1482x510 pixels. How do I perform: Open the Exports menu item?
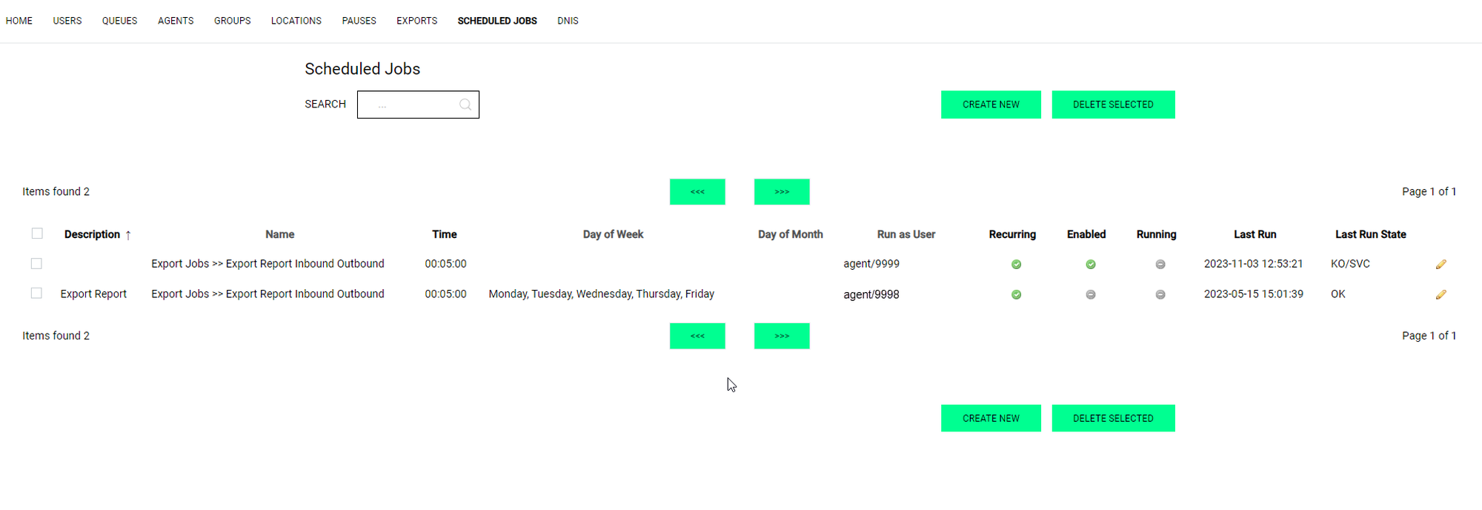click(x=416, y=21)
